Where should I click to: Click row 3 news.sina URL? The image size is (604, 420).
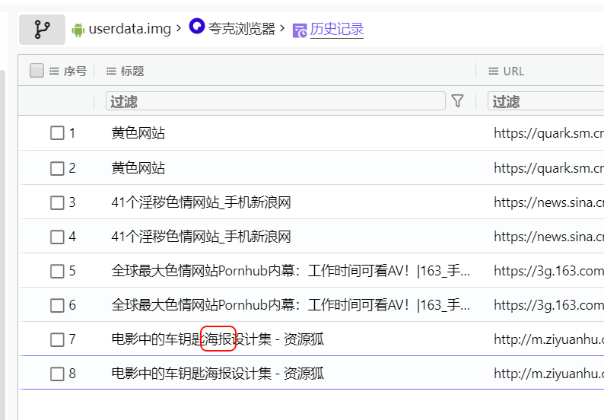(549, 202)
